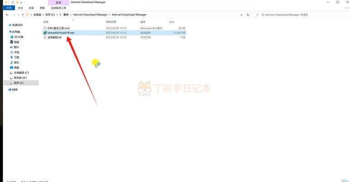349x182 pixels.
Task: Open the 文件 (File) menu tab
Action: (x=9, y=8)
